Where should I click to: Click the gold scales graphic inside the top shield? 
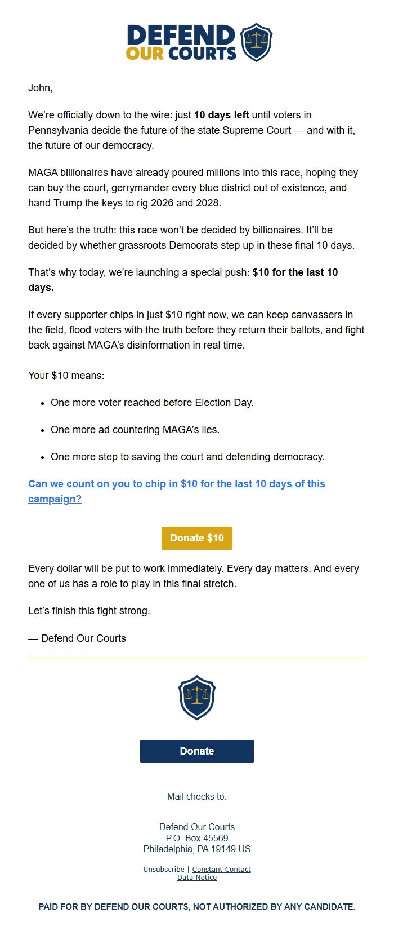click(257, 41)
